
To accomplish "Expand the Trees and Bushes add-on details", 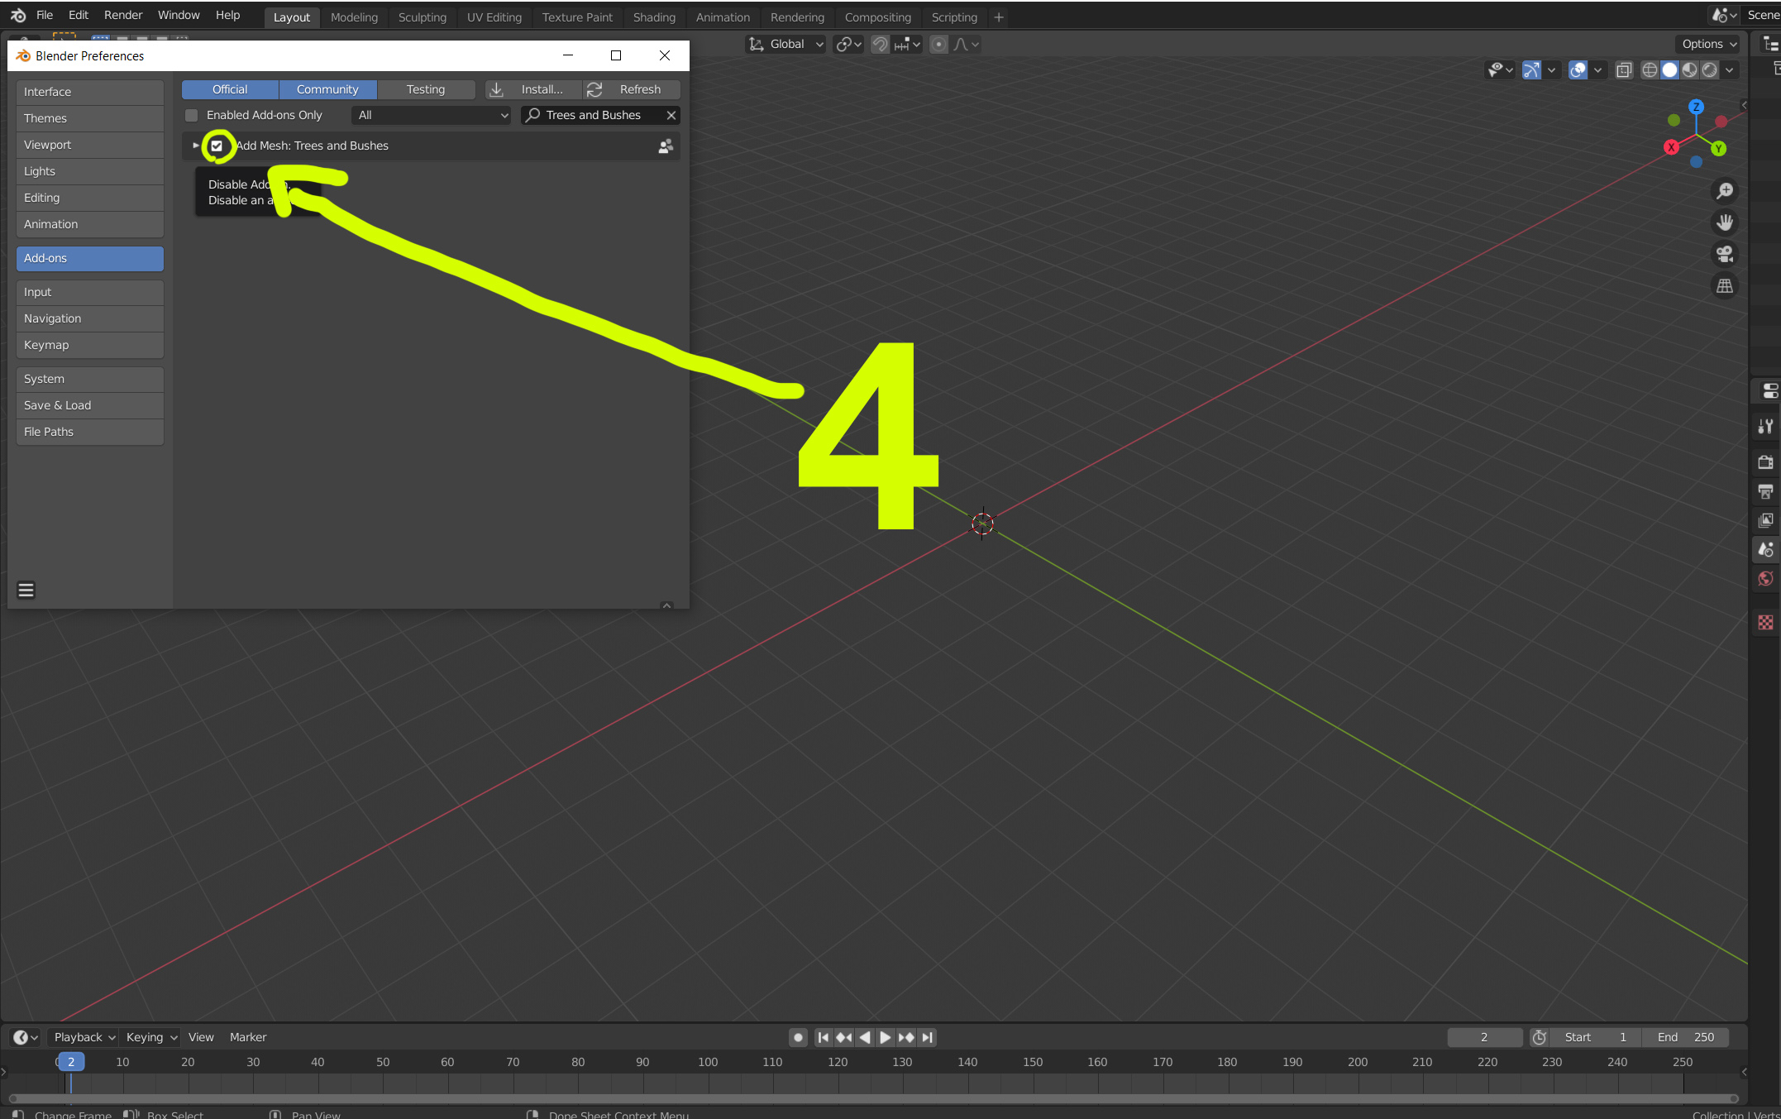I will pos(196,146).
